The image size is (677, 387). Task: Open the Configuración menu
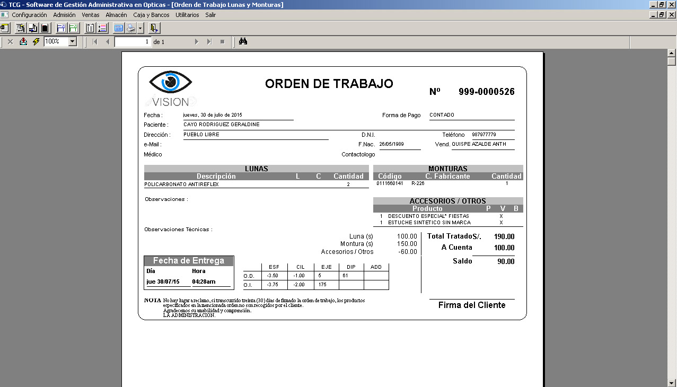[29, 15]
